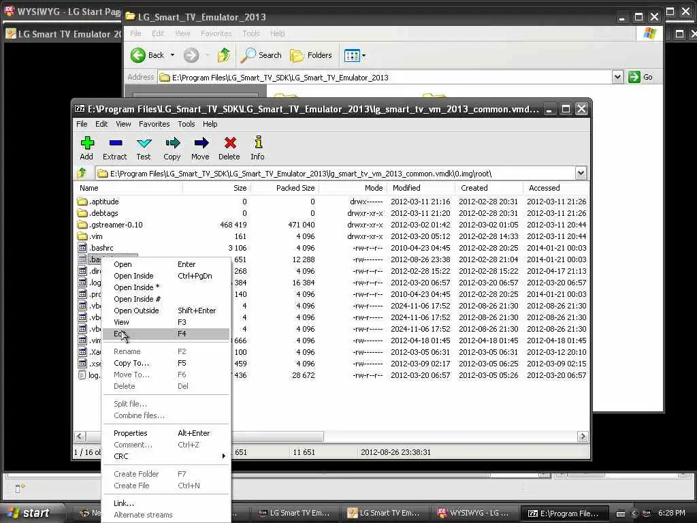
Task: Open the 7-Zip Help menu
Action: point(210,124)
